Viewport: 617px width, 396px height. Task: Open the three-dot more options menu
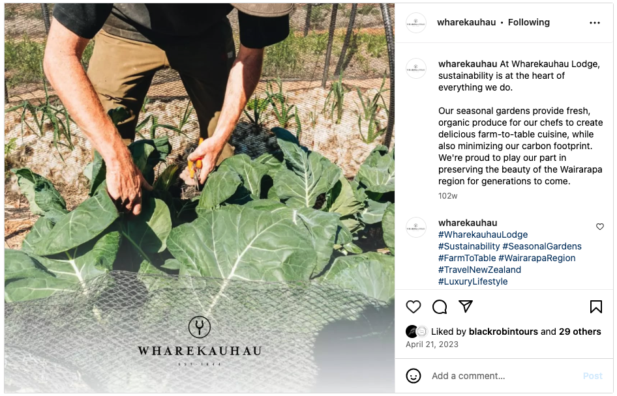click(x=595, y=23)
